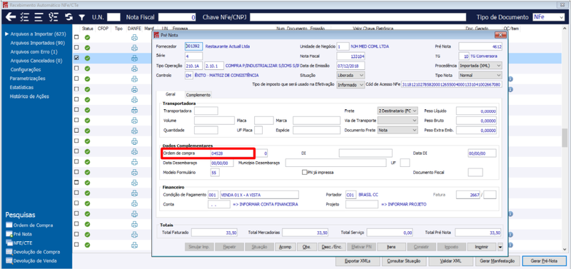The height and width of the screenshot is (269, 571).
Task: Click the Pré Nota dialog title icon
Action: coord(156,35)
